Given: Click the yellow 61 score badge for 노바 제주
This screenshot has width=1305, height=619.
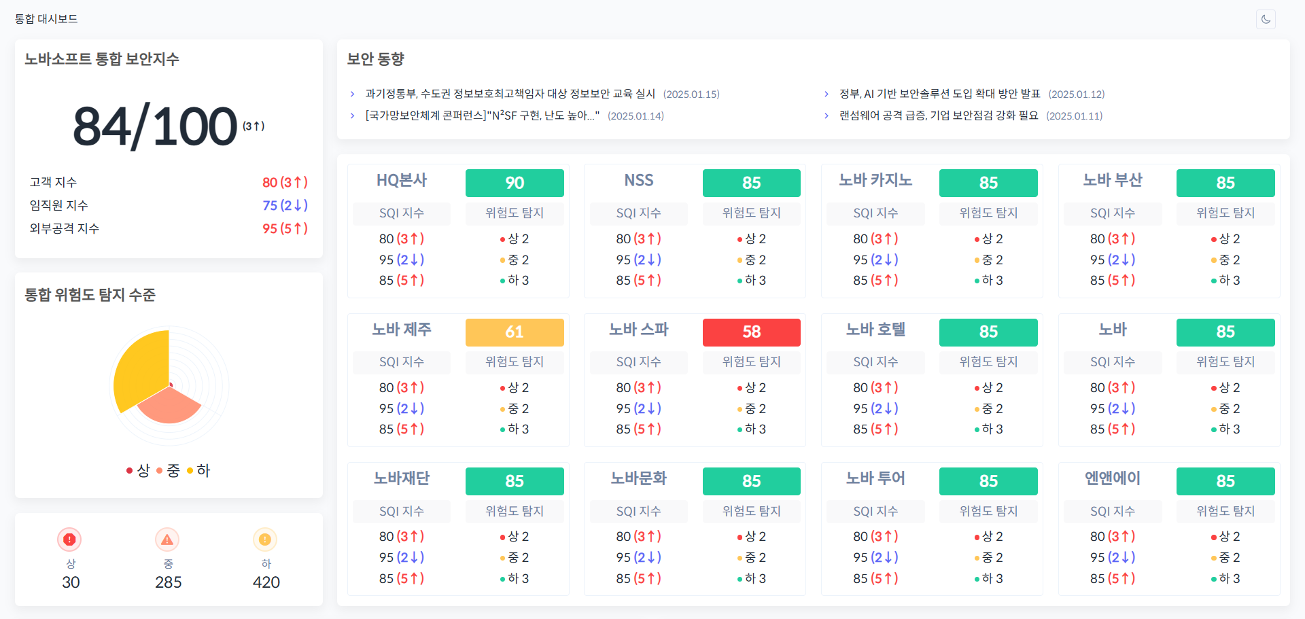Looking at the screenshot, I should [515, 332].
